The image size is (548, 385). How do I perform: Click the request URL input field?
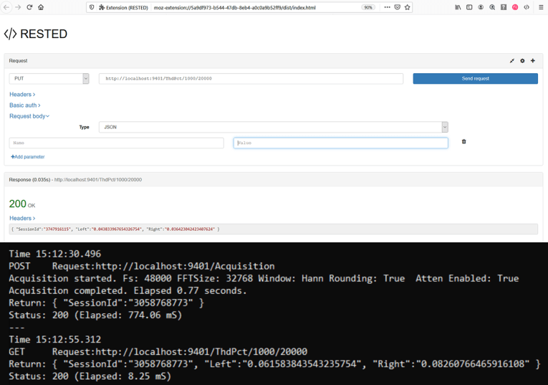(x=251, y=78)
